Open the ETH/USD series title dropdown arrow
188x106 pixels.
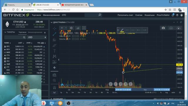click(x=89, y=33)
